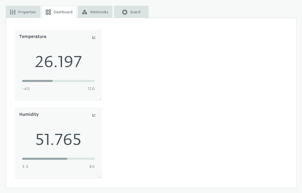Switch to the Webhooks tab
Screen dimensions: 302x193
pyautogui.click(x=95, y=12)
